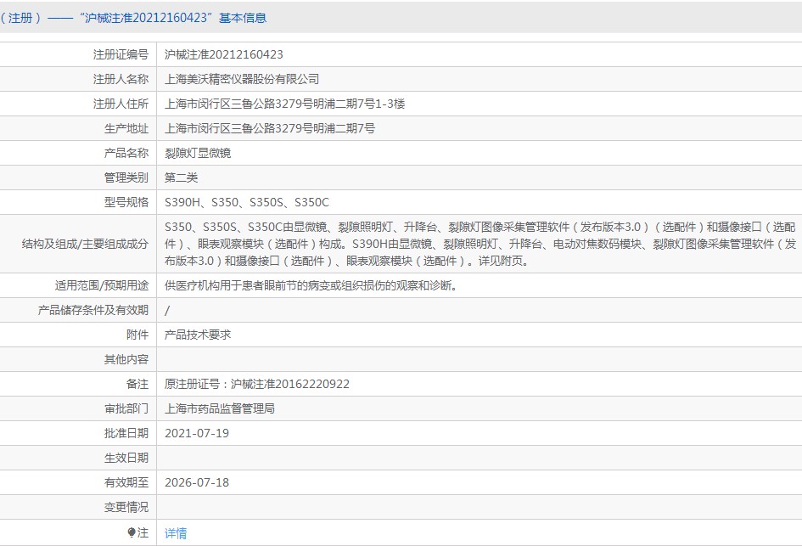The image size is (802, 546).
Task: Click the 注册证编号 label
Action: [121, 54]
